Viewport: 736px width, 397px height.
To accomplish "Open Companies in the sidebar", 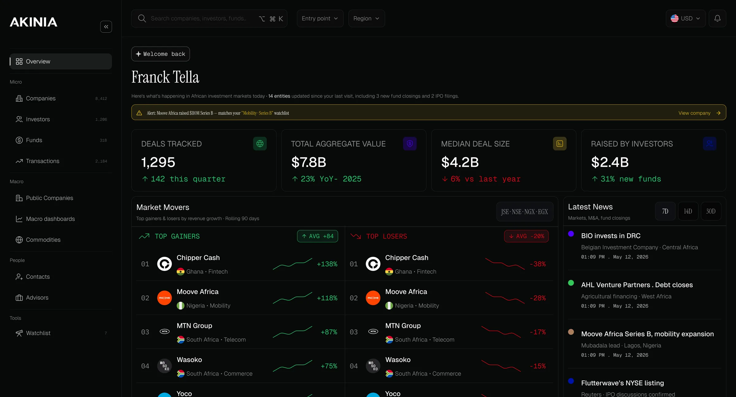I will coord(61,99).
